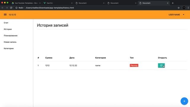Click the blue plus floating action button
This screenshot has width=190, height=107.
point(184,101)
